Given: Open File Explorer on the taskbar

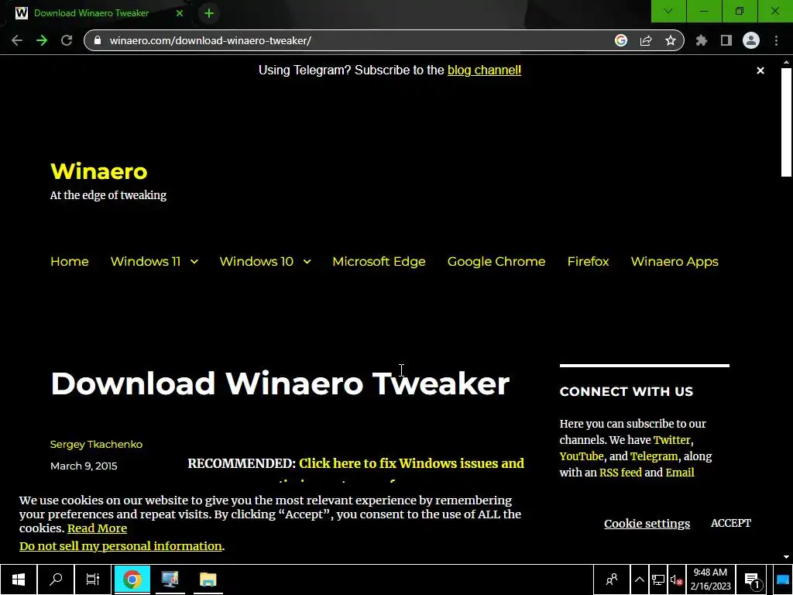Looking at the screenshot, I should tap(208, 580).
